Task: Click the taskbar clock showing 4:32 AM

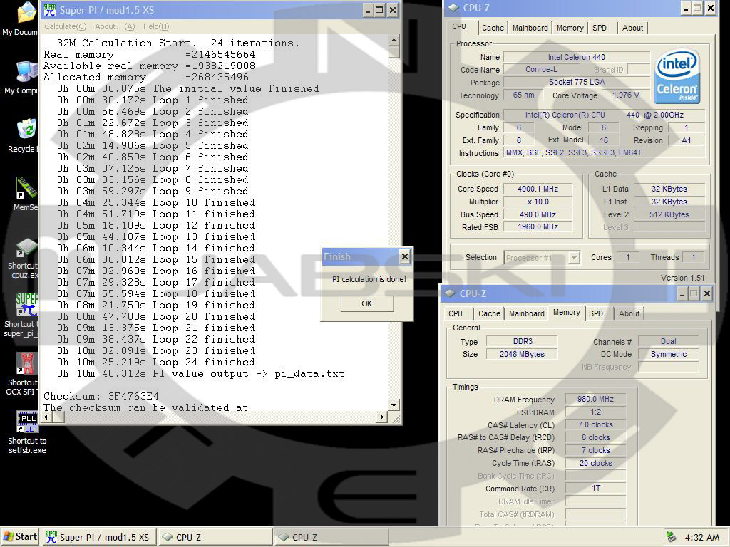Action: 701,537
